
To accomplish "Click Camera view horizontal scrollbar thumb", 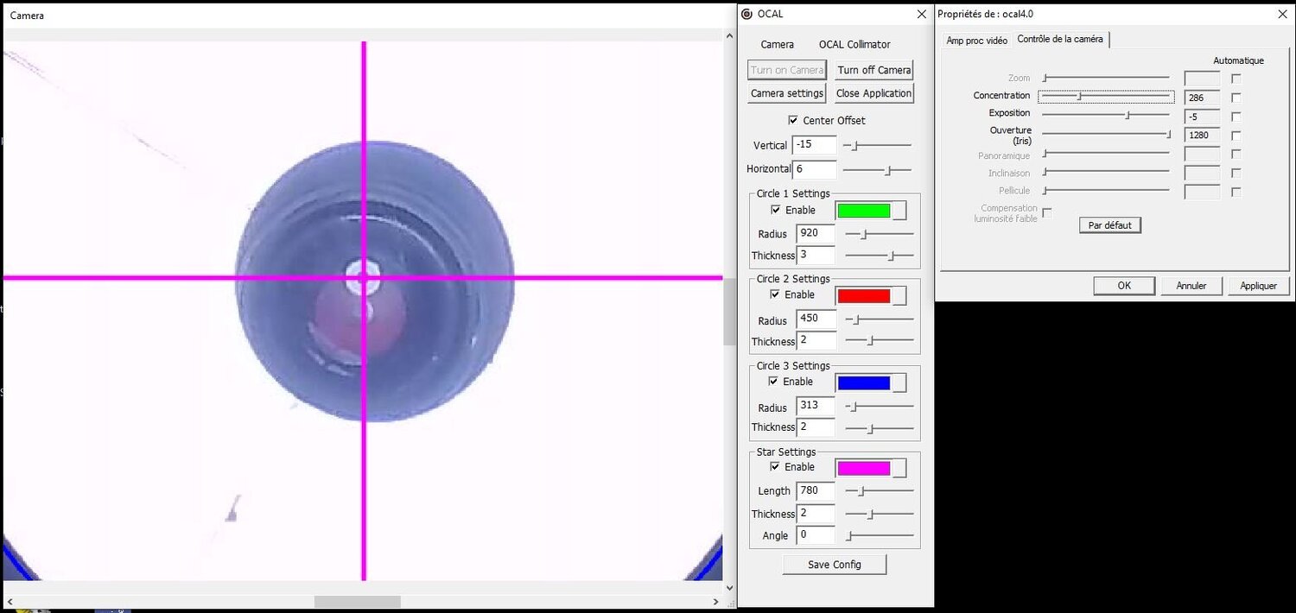I will pos(357,602).
